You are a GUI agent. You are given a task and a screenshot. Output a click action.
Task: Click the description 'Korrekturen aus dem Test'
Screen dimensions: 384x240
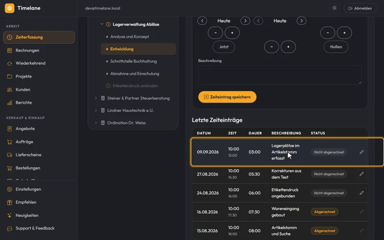(x=286, y=174)
